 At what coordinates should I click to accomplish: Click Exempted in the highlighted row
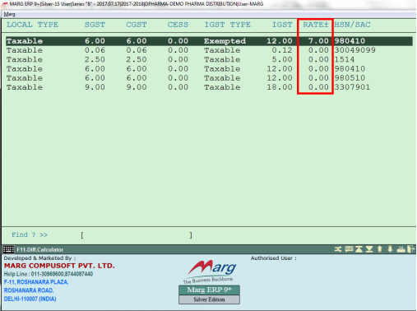coord(225,41)
